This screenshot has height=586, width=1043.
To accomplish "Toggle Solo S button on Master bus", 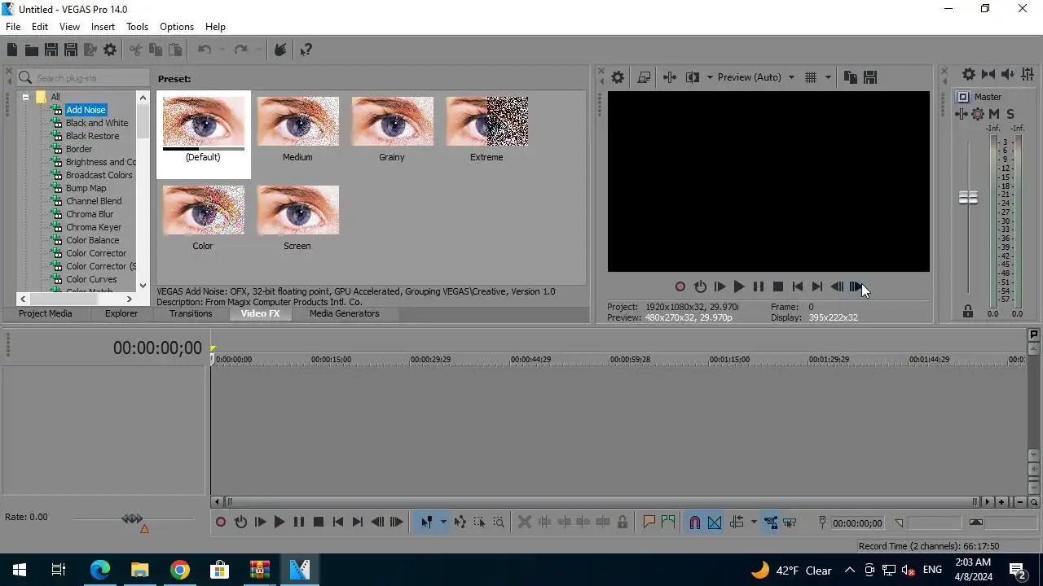I will tap(1010, 114).
